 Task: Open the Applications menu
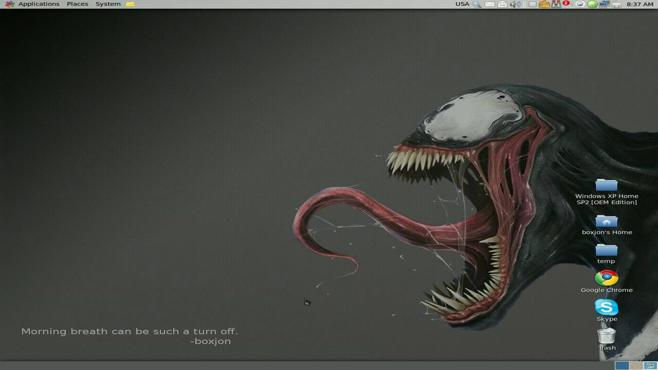click(x=33, y=4)
